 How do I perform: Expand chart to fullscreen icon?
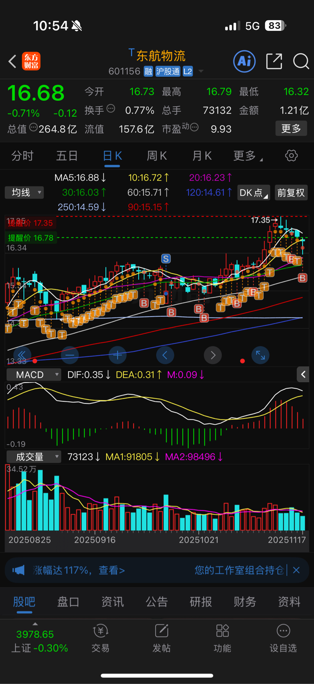260,355
